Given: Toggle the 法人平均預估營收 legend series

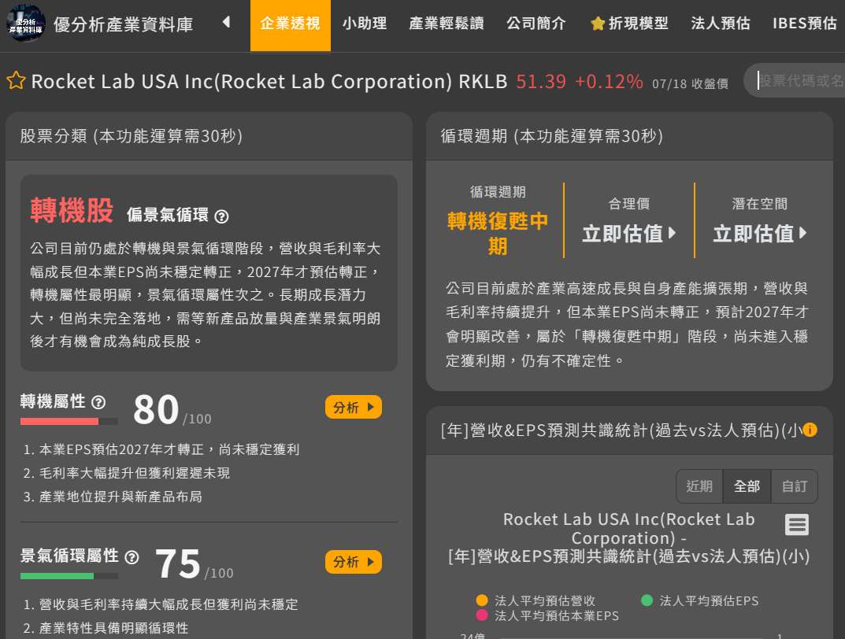Looking at the screenshot, I should click(x=536, y=600).
